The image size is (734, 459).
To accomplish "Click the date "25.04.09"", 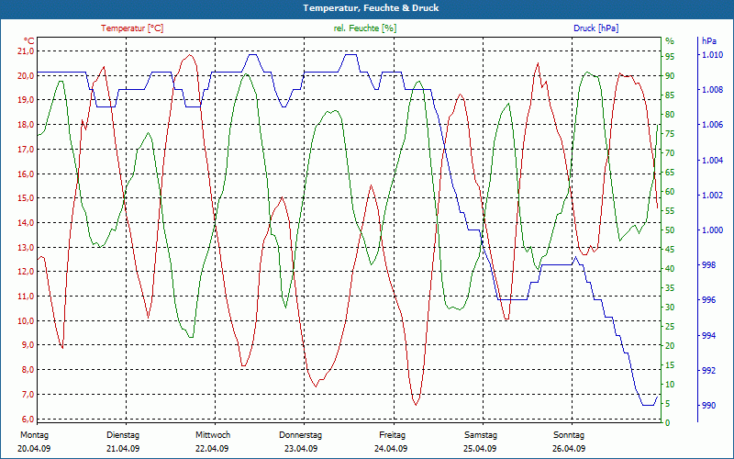I will tap(480, 449).
